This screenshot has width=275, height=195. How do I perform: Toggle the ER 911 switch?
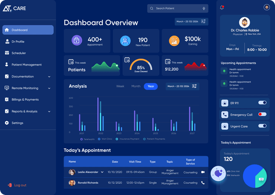pos(262,103)
